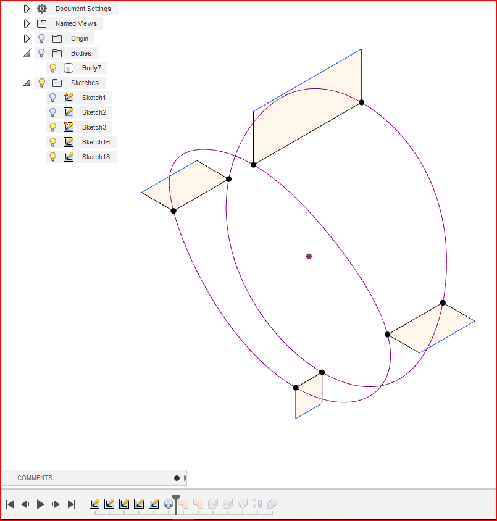Select the Bodies label in browser
The width and height of the screenshot is (497, 521).
(81, 53)
